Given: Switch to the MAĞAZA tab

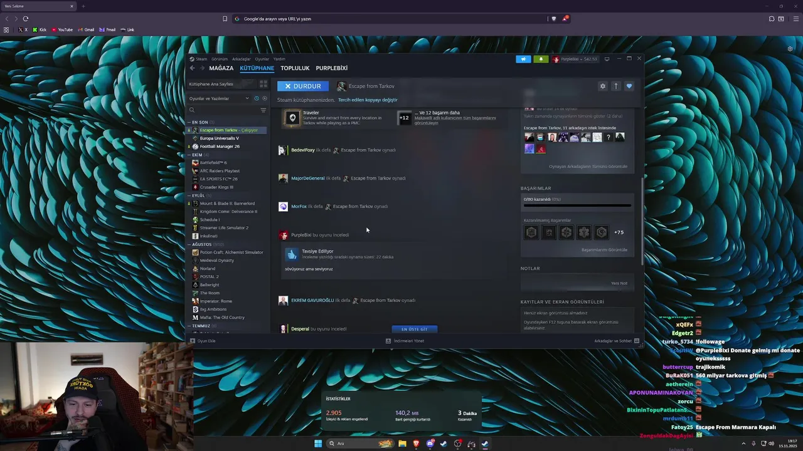Looking at the screenshot, I should [x=221, y=68].
